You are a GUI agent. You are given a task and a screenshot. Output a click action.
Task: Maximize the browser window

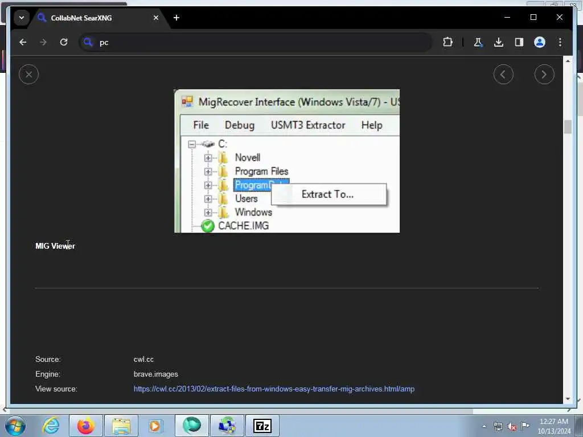pos(533,17)
